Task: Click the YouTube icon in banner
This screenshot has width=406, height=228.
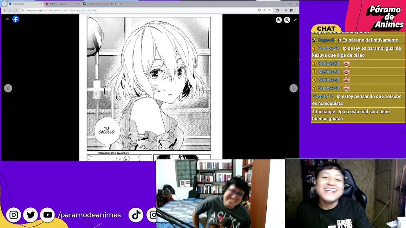Action: [x=48, y=215]
